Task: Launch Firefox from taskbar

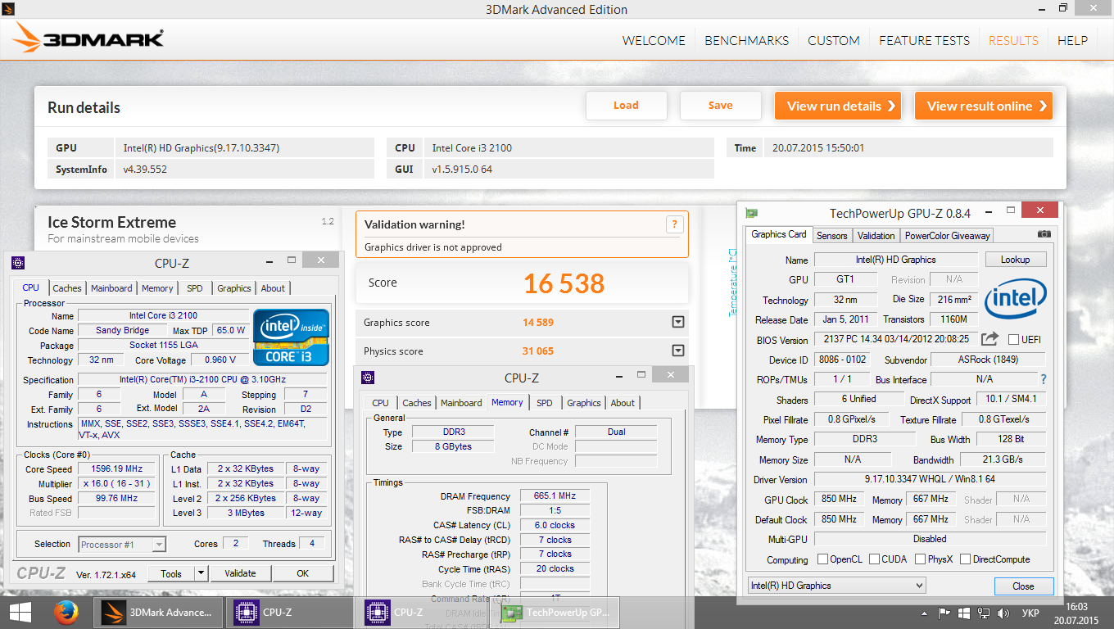Action: point(66,612)
